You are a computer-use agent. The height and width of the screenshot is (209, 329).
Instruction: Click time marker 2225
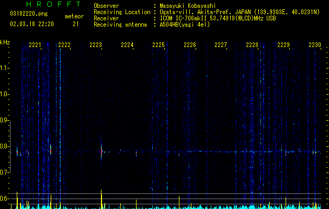(x=158, y=45)
